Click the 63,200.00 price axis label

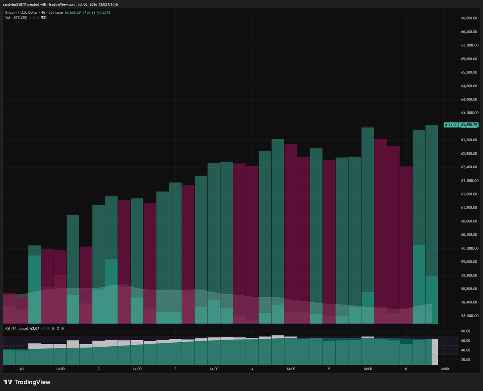pos(469,140)
